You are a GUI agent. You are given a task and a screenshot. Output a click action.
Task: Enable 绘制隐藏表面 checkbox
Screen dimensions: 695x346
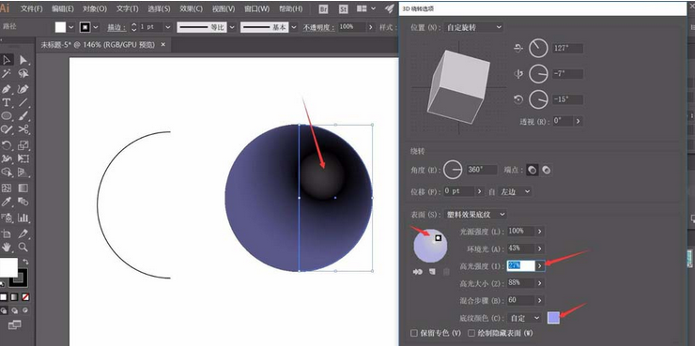pyautogui.click(x=471, y=333)
